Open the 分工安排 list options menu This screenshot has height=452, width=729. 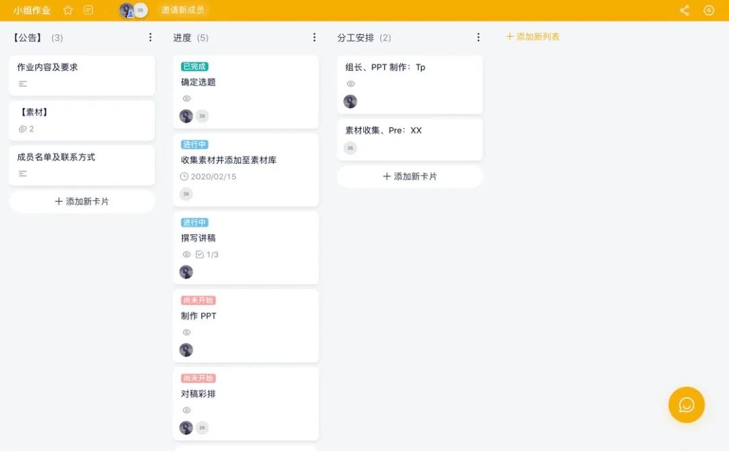point(479,38)
